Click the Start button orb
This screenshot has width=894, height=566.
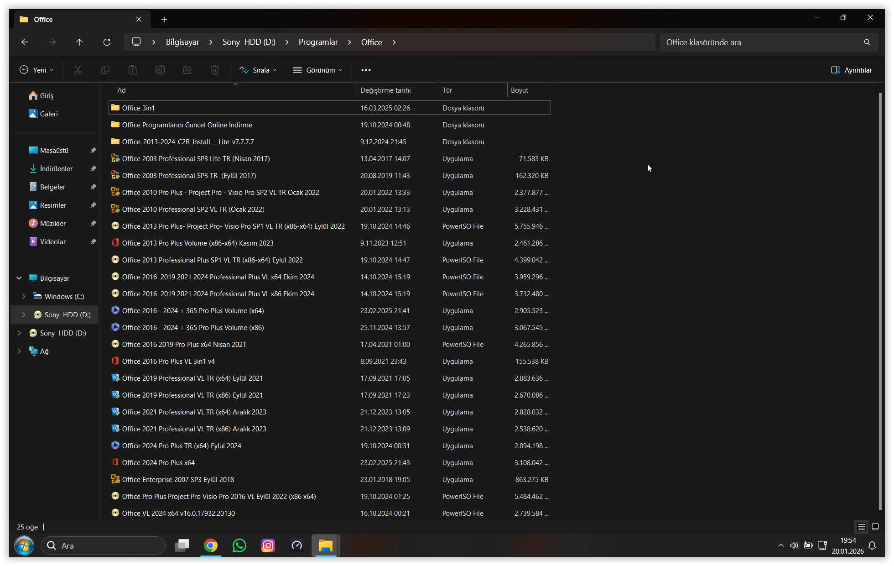pos(24,545)
